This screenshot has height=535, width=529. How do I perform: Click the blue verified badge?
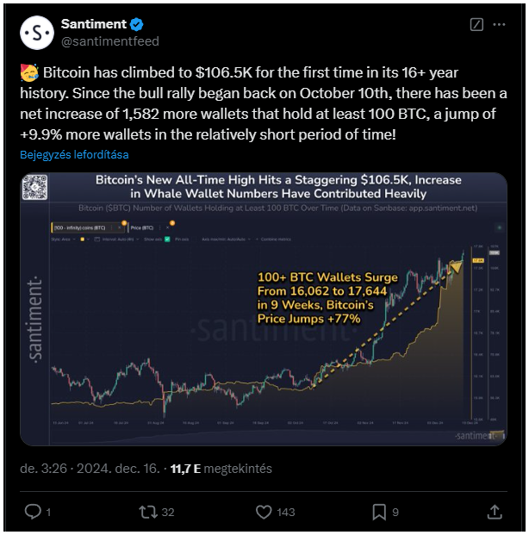point(136,24)
